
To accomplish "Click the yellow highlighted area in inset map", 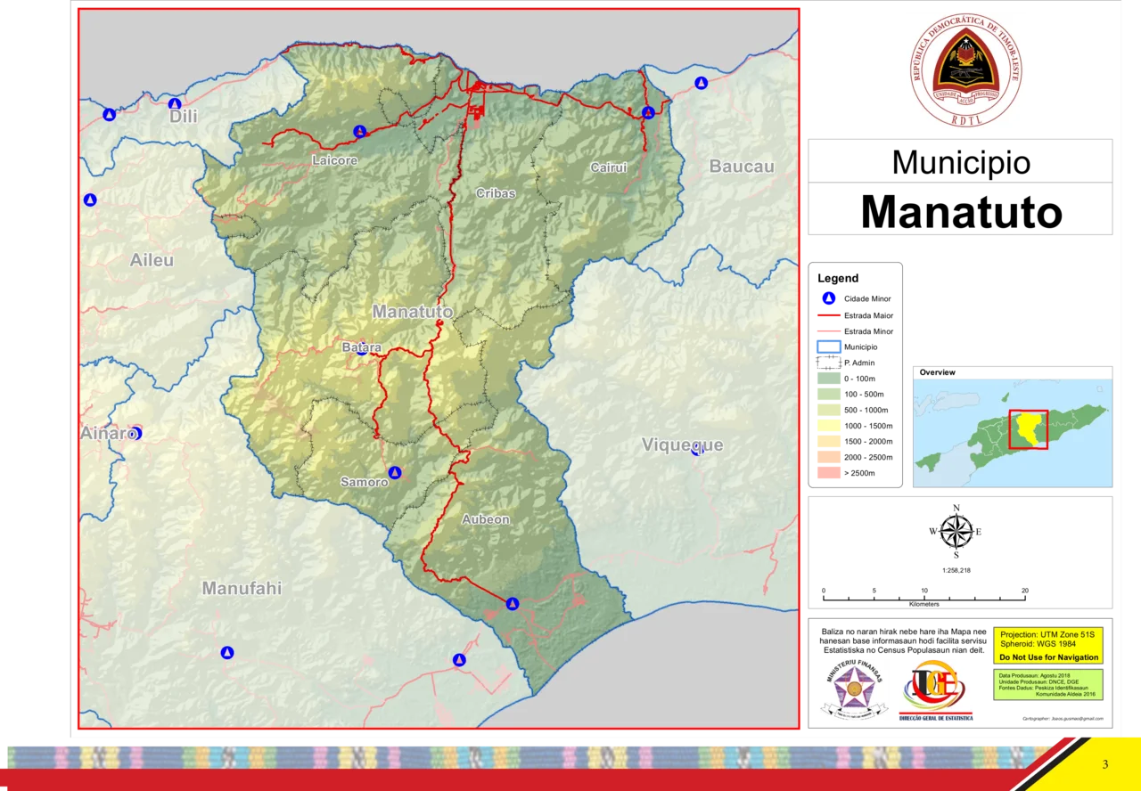I will (x=1030, y=428).
